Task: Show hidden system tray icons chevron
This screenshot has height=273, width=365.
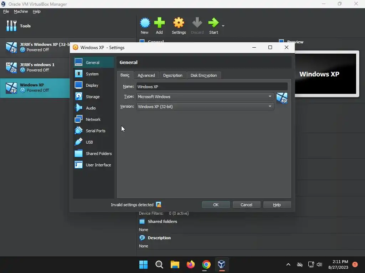Action: [x=288, y=264]
